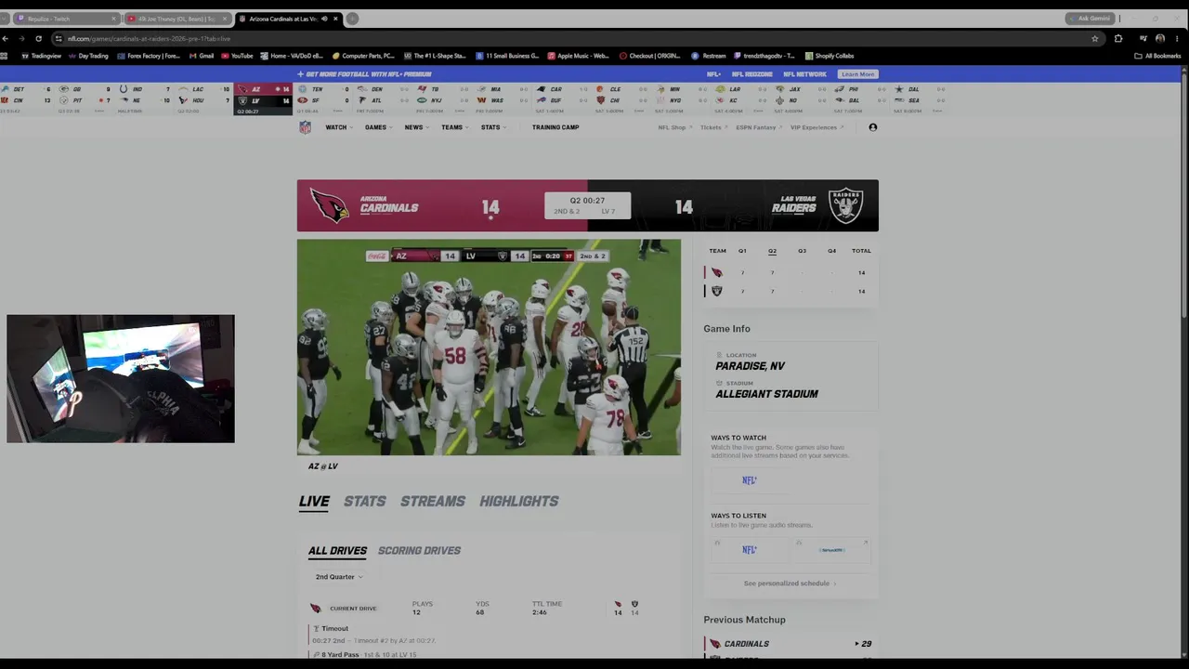Go back to the previous page
The image size is (1189, 669).
6,38
